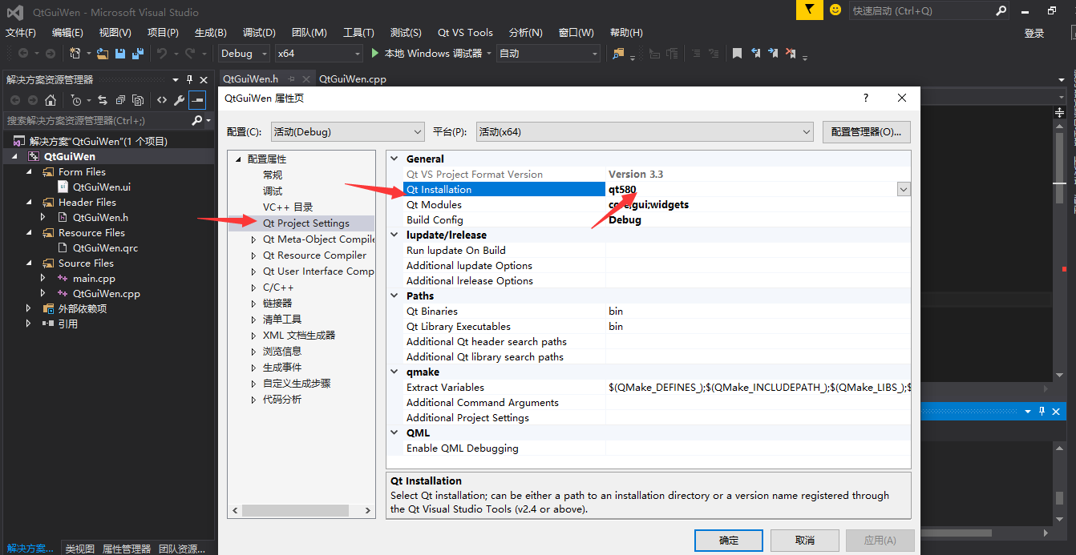Click Show All Files icon in Solution Explorer

point(138,100)
